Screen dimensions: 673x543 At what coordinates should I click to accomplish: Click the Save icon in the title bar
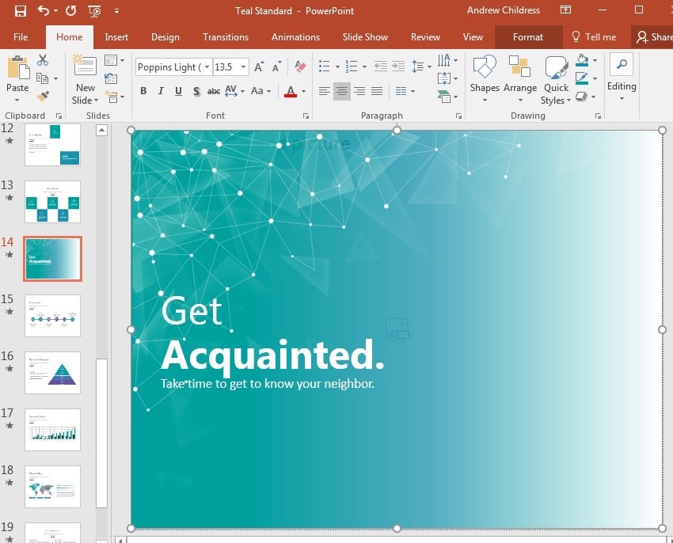click(x=20, y=11)
